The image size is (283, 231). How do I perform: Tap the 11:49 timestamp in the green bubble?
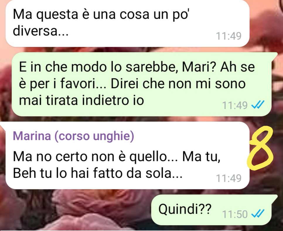[x=235, y=105]
